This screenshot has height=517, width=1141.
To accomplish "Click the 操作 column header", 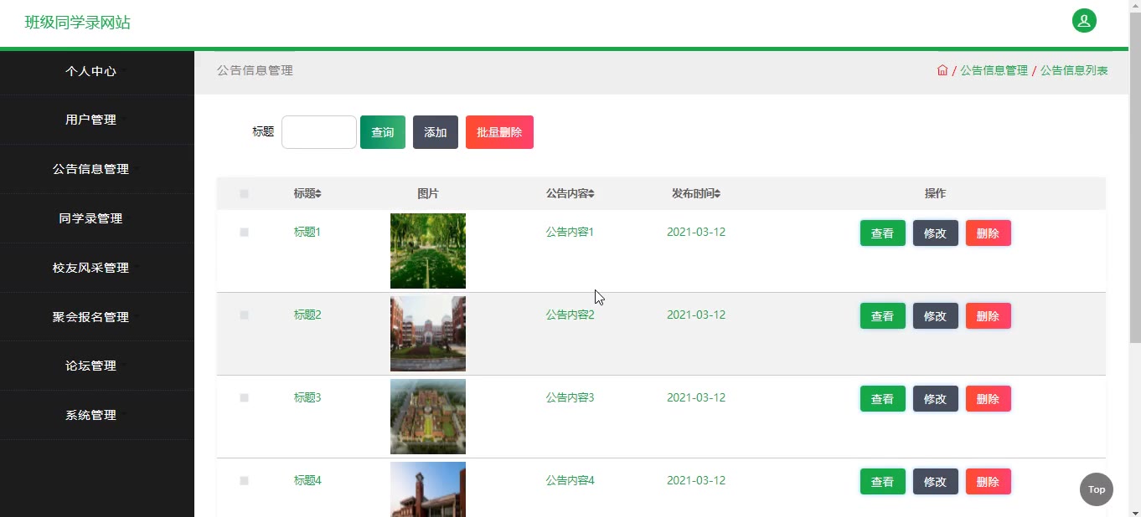I will tap(935, 194).
